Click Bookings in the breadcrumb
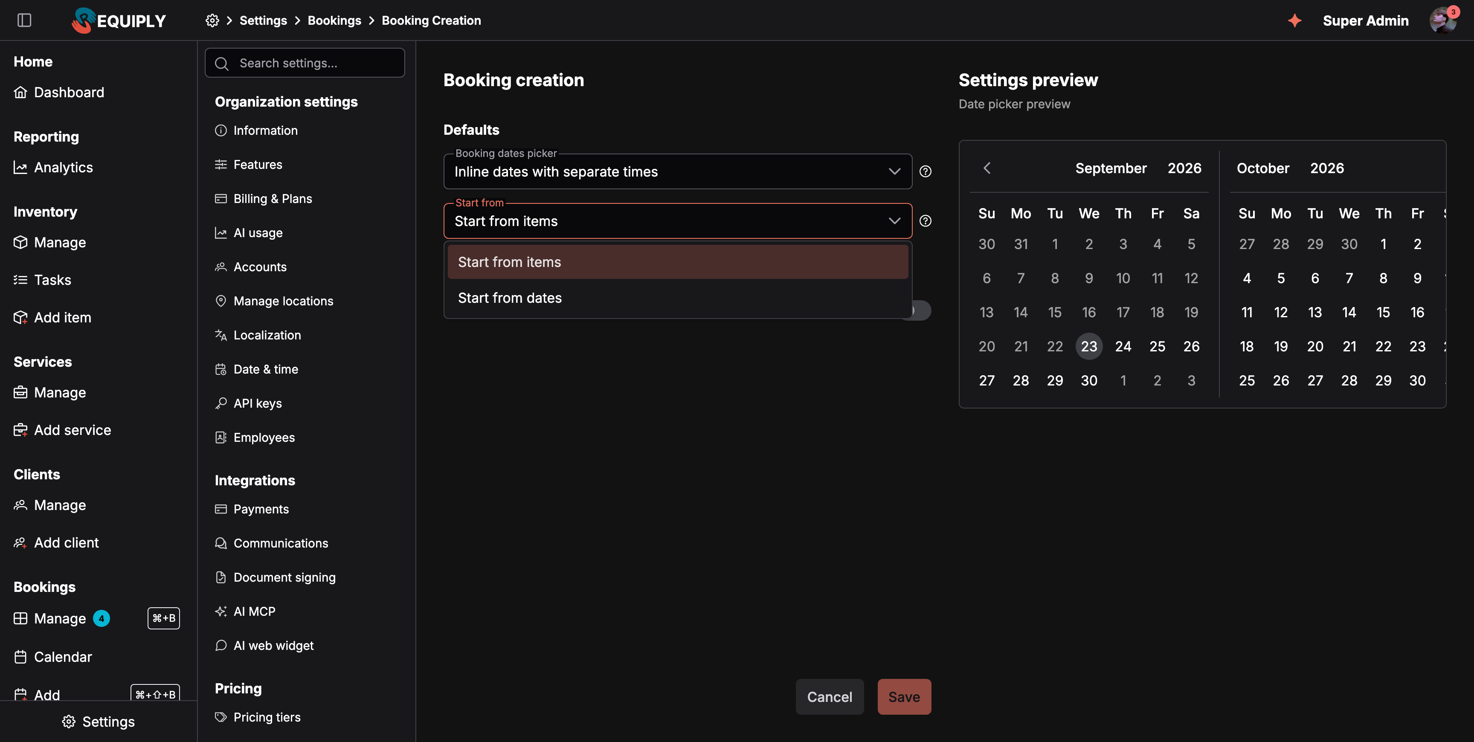This screenshot has height=742, width=1474. point(334,20)
